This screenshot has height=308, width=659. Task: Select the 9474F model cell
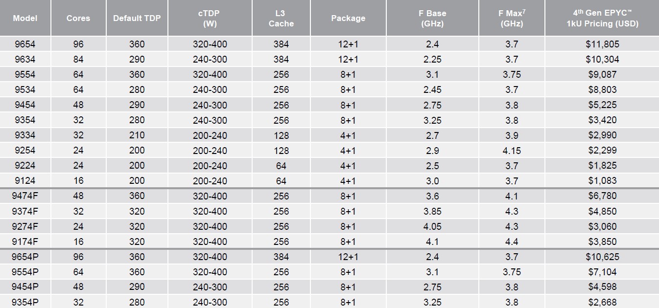click(25, 196)
